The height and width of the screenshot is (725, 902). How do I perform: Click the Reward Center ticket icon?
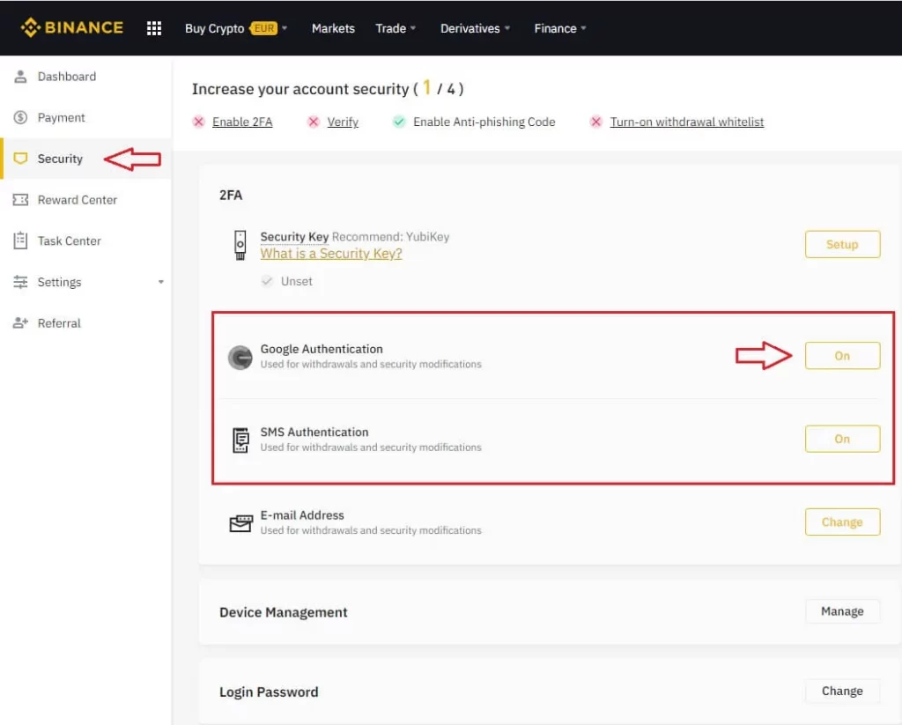pos(20,200)
